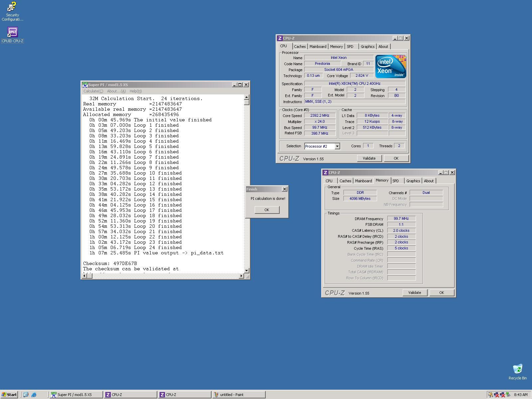Click the Checksum: 497DE67B line
Screen dimensions: 532x399
coord(110,263)
